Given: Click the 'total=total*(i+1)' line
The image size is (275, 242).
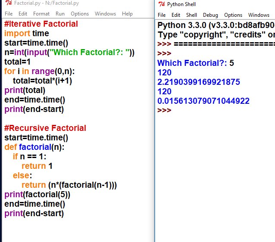Looking at the screenshot, I should [42, 81].
